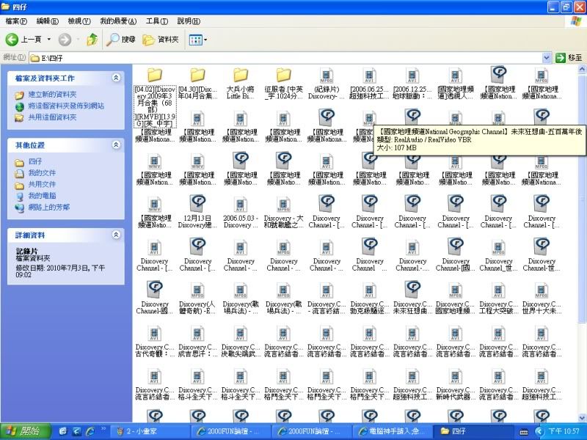Viewport: 587px width, 440px height.
Task: Select the 2006.05.03 - Discovery AVI file
Action: 241,211
